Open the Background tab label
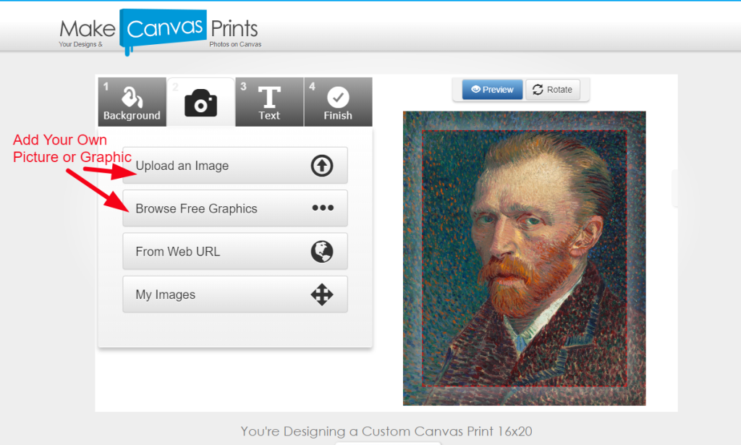The width and height of the screenshot is (741, 445). click(132, 116)
